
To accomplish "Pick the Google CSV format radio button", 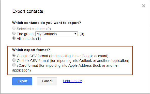I will (14, 55).
